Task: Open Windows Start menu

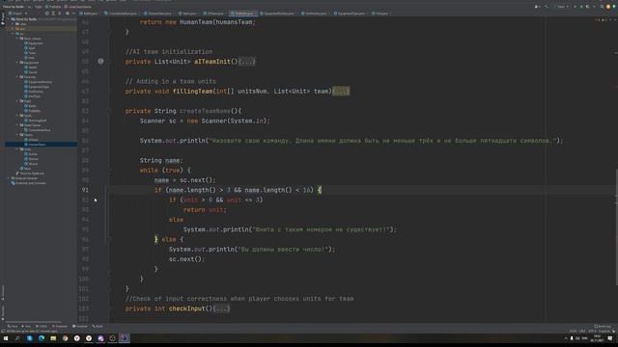Action: pyautogui.click(x=6, y=338)
